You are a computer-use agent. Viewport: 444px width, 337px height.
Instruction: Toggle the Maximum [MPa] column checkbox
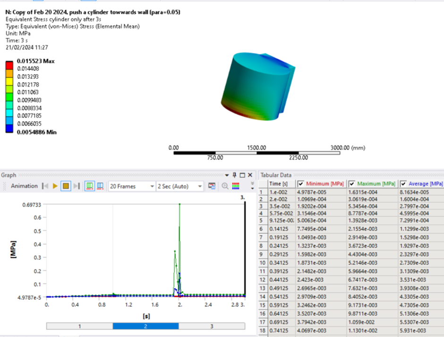pyautogui.click(x=352, y=184)
